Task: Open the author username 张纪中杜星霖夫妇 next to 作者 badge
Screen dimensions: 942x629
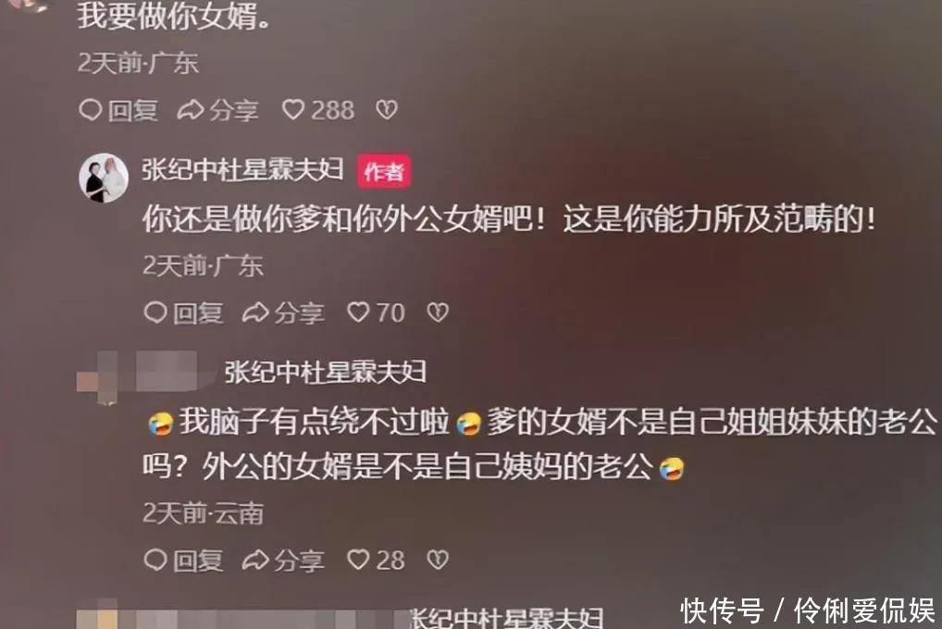Action: click(x=242, y=170)
